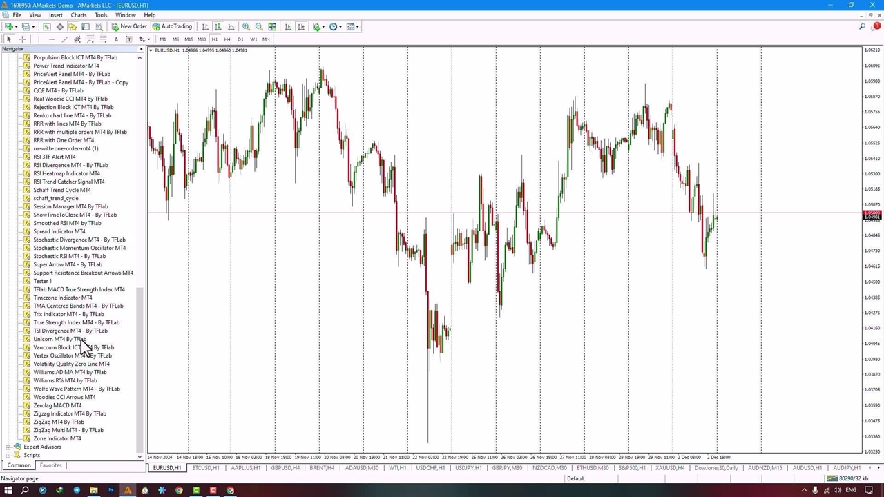Toggle the AutoTrading button
This screenshot has height=497, width=884.
172,27
